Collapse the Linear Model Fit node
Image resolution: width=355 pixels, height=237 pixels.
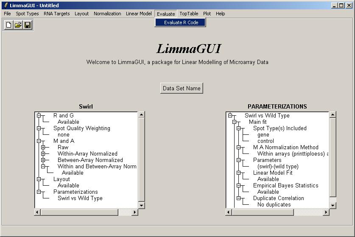238,173
